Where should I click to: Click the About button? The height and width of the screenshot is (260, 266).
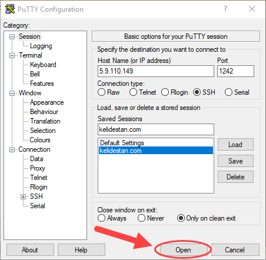[x=30, y=250]
